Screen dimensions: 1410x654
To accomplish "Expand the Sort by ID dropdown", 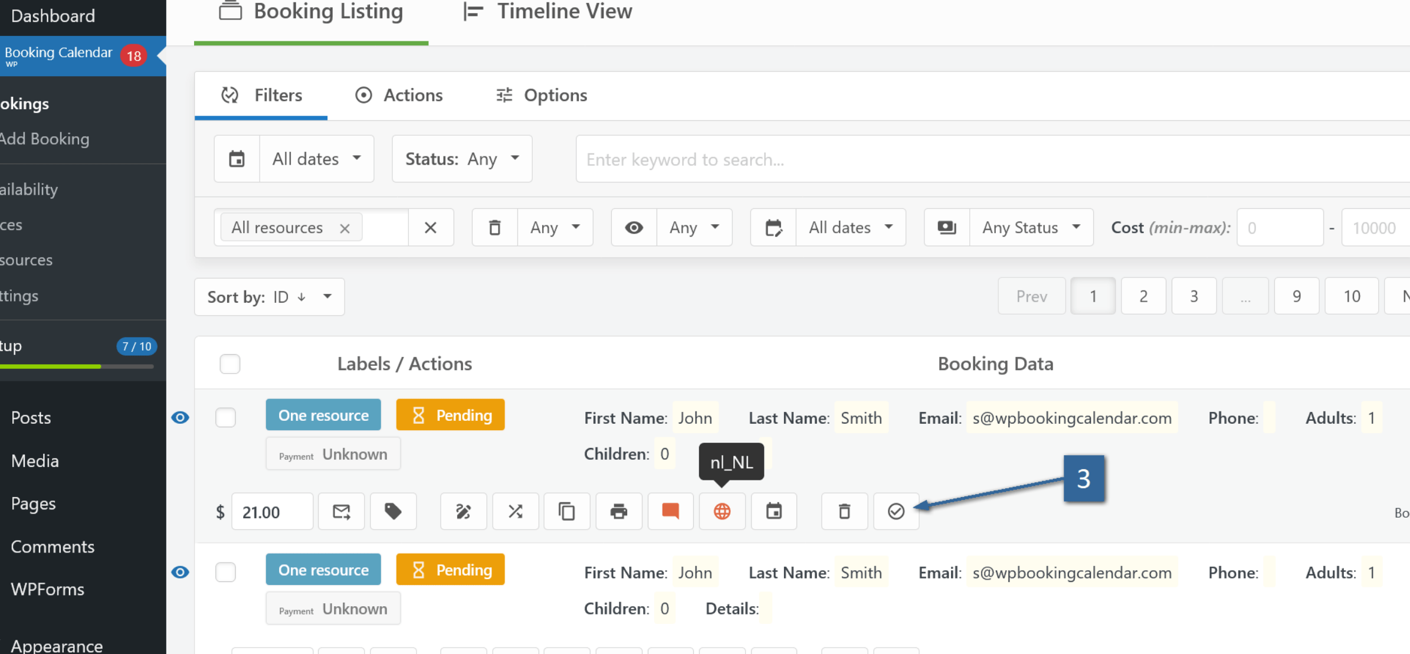I will [x=269, y=296].
